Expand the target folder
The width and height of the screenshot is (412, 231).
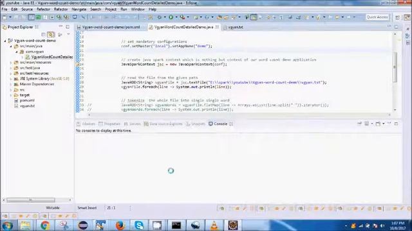pos(11,95)
